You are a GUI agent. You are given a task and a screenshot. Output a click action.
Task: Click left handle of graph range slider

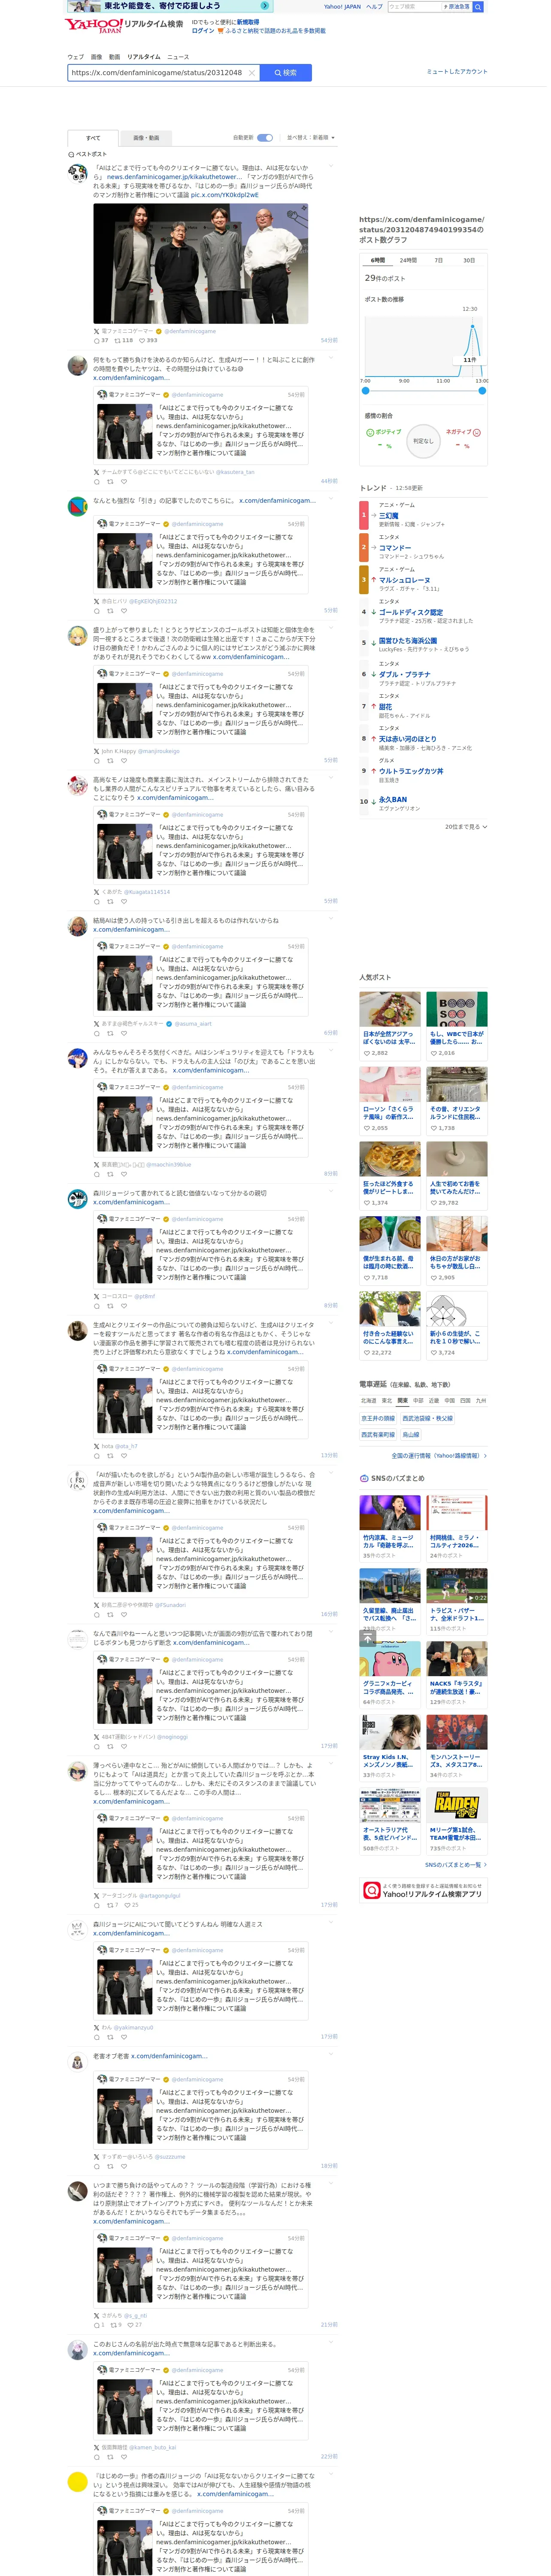[365, 391]
